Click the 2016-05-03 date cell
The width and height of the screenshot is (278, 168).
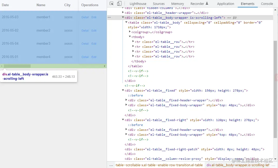click(x=10, y=17)
